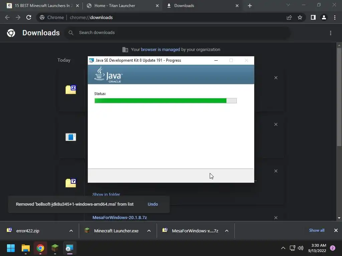
Task: Click the search magnifier icon in Downloads
Action: tap(71, 33)
